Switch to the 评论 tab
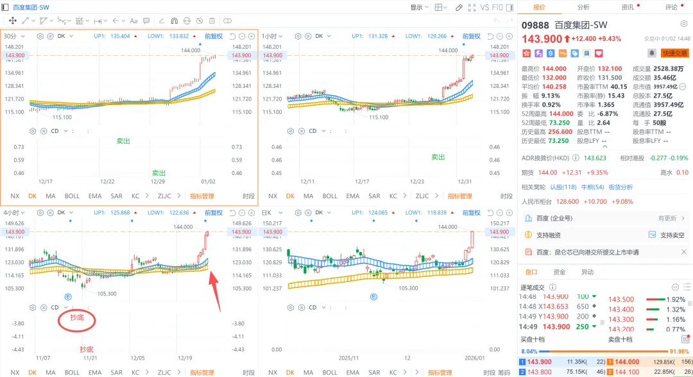The height and width of the screenshot is (377, 693). pyautogui.click(x=671, y=7)
